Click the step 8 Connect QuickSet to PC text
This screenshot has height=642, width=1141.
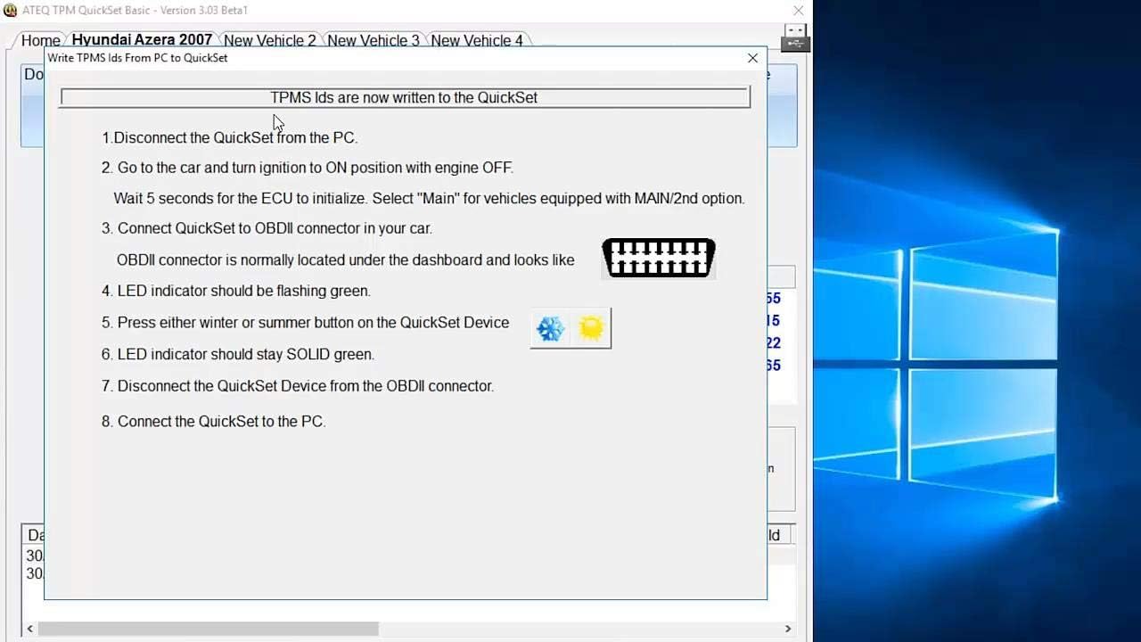[214, 421]
